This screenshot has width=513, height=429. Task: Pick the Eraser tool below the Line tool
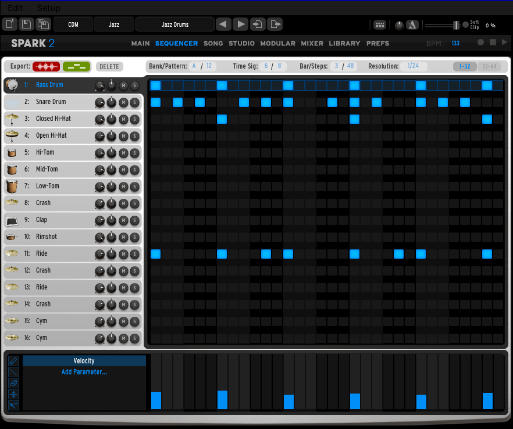coord(13,383)
